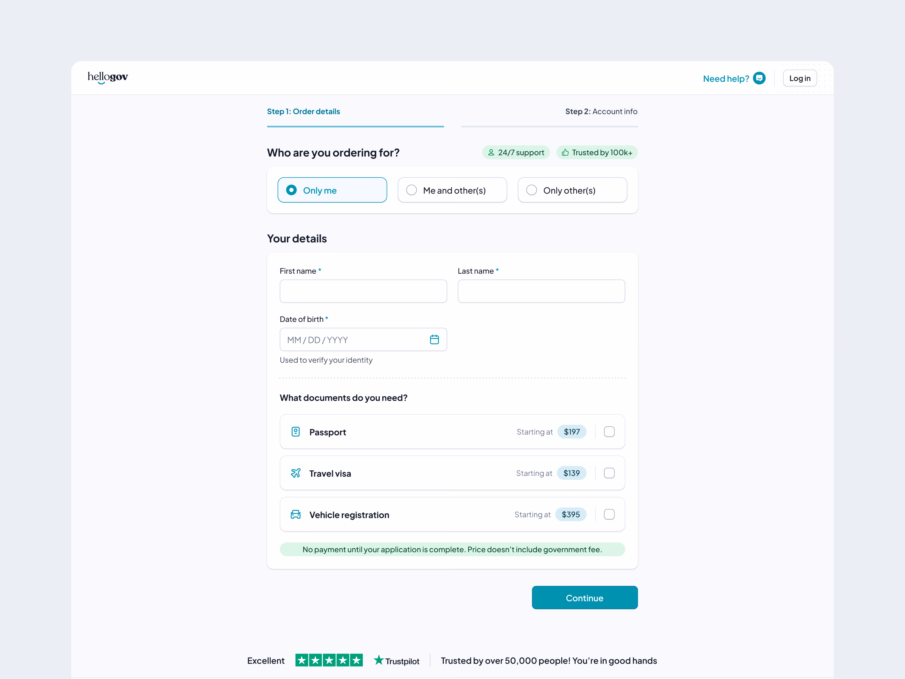Click the 24/7 support badge text

[521, 153]
